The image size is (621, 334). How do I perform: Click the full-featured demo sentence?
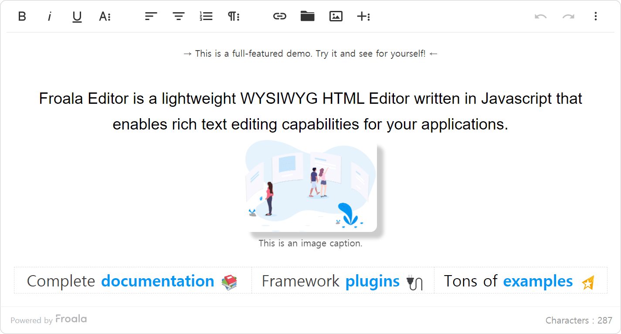tap(310, 54)
